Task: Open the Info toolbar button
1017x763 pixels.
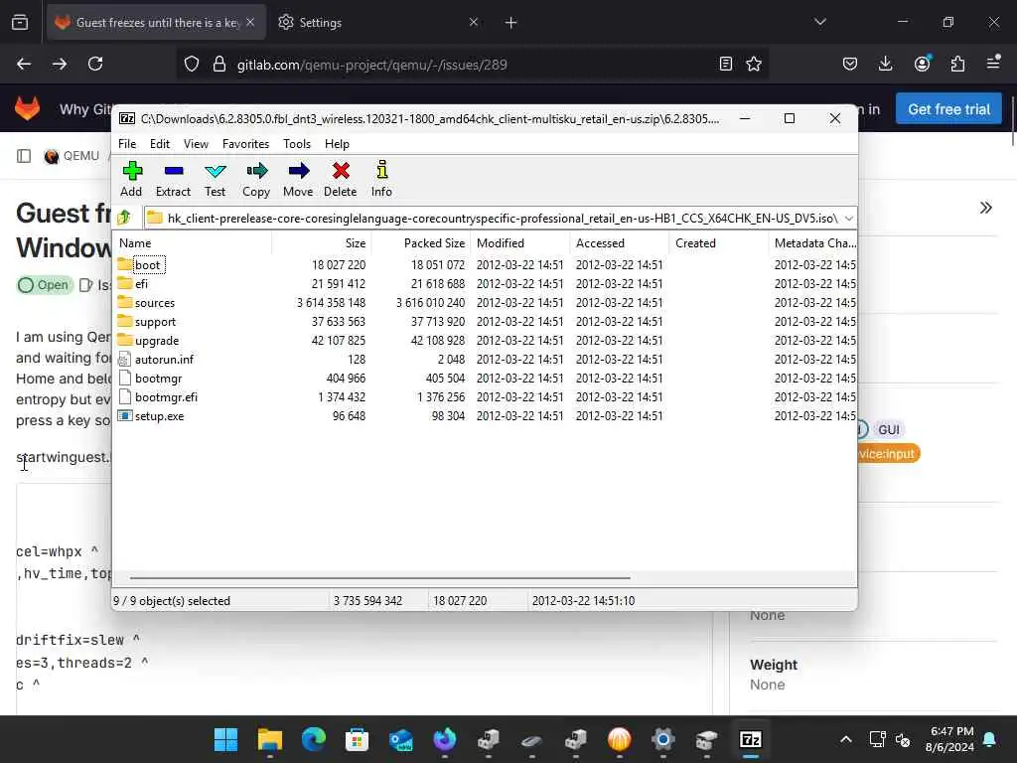Action: coord(381,179)
